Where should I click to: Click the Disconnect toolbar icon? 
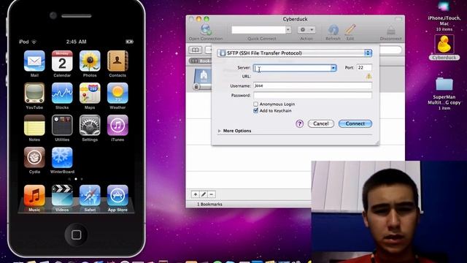pyautogui.click(x=391, y=31)
